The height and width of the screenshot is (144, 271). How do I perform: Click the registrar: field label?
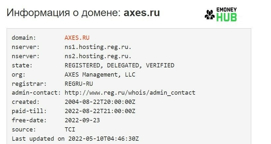[x=29, y=84]
